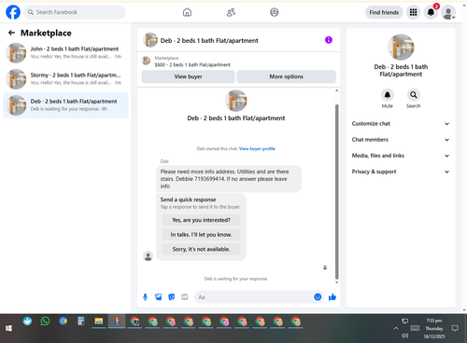Screen dimensions: 467x343
Task: Click the chat vertical scrollbar thumb
Action: [x=336, y=192]
